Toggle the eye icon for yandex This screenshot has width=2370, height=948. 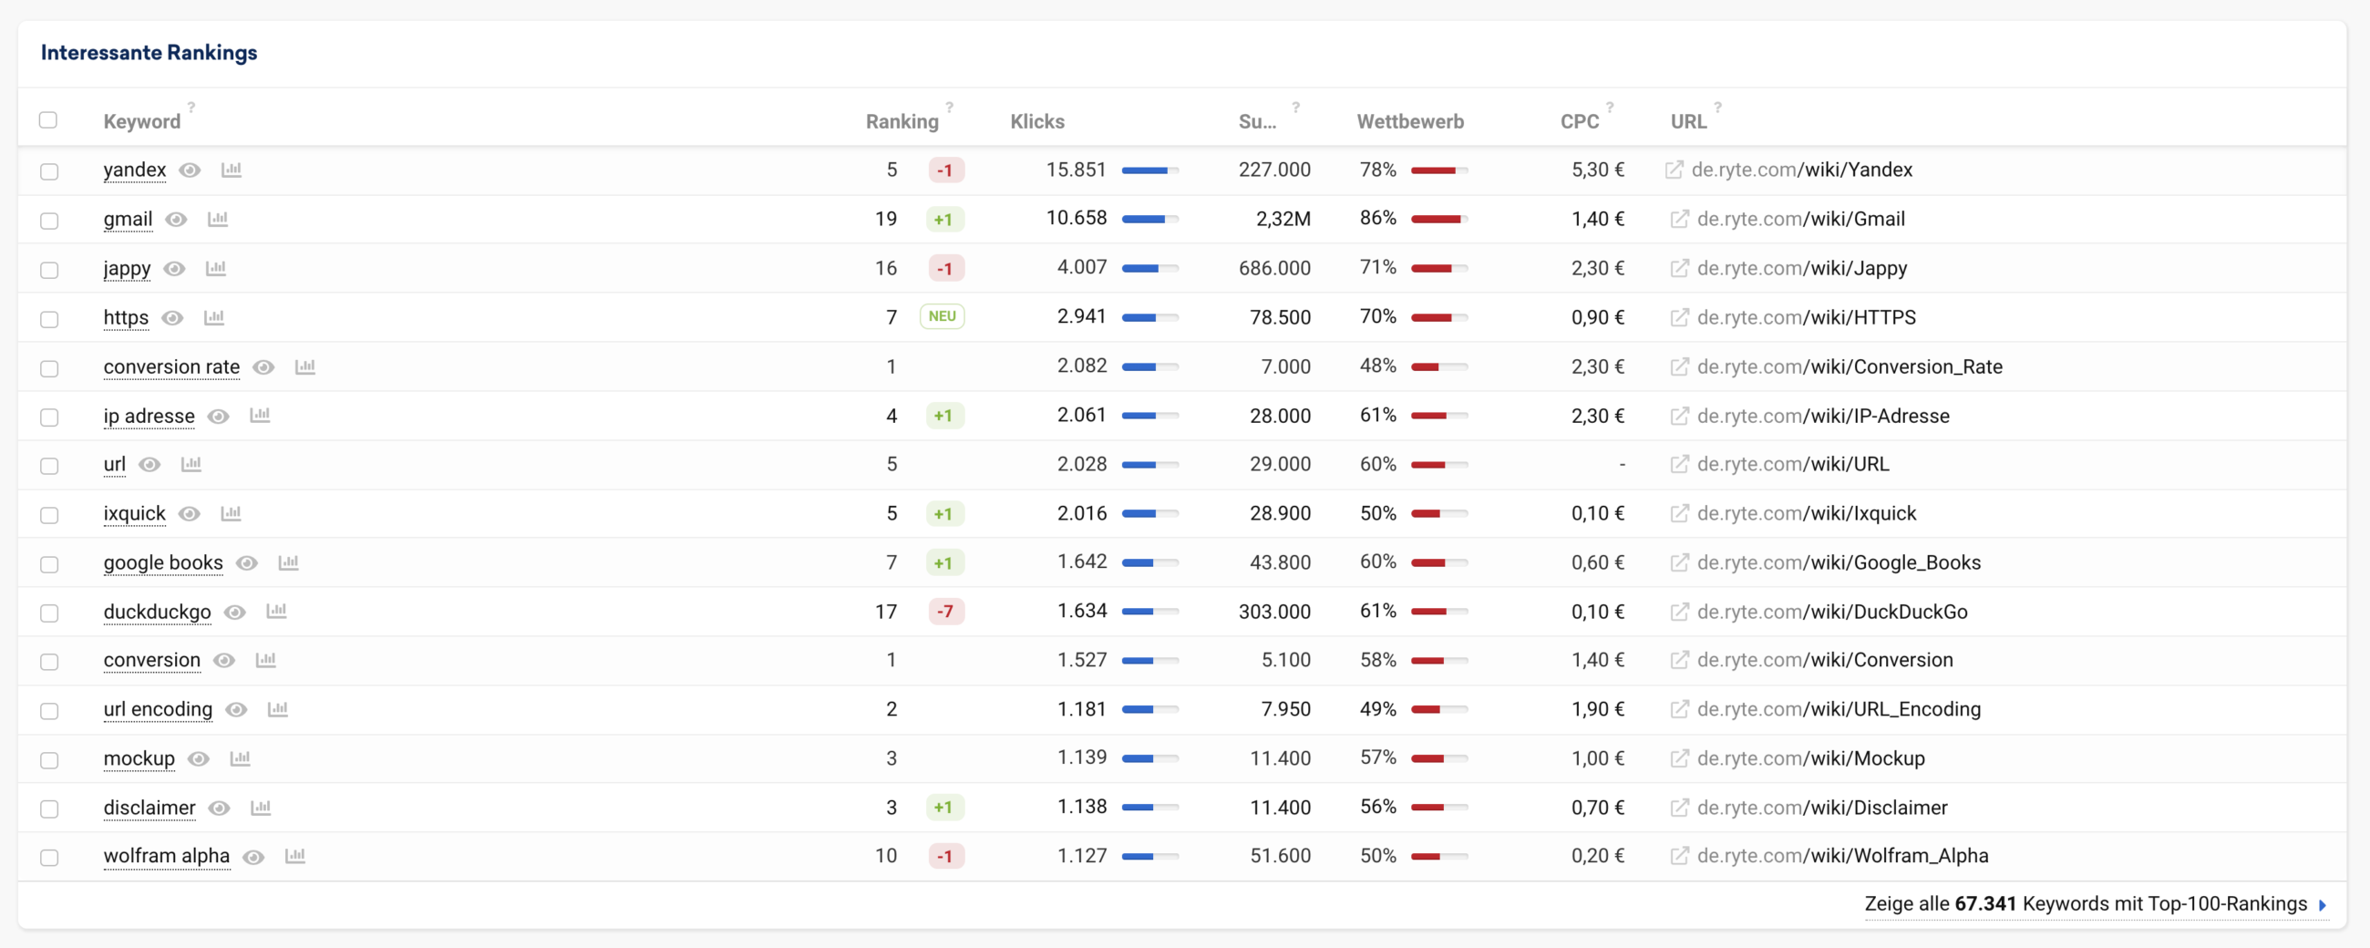click(x=190, y=170)
